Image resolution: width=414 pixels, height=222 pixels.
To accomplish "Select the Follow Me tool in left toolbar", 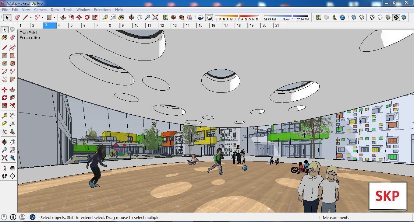I will tap(12, 98).
